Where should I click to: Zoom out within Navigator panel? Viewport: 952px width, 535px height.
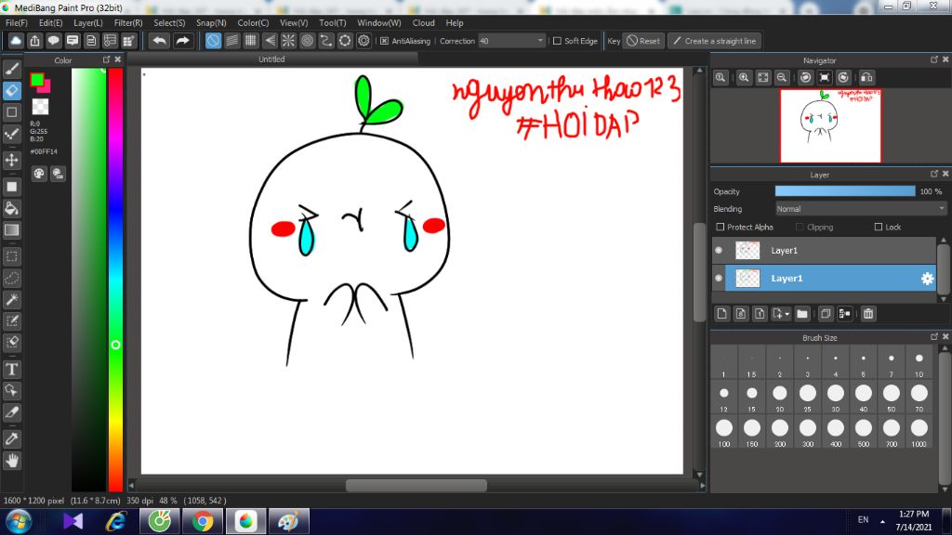(782, 78)
